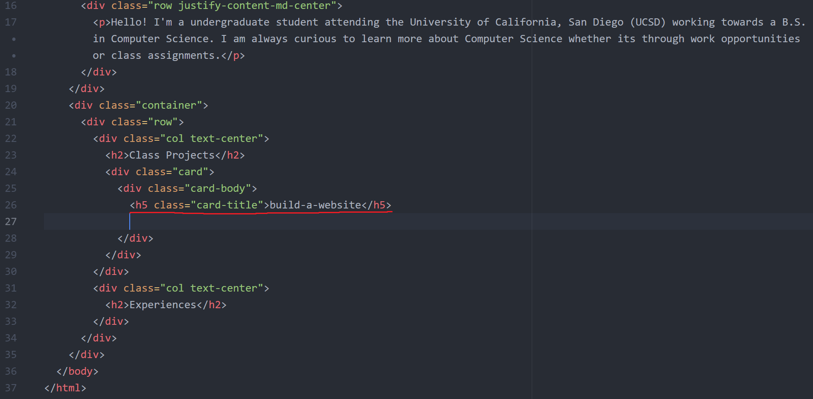Click the closing body tag

[77, 371]
